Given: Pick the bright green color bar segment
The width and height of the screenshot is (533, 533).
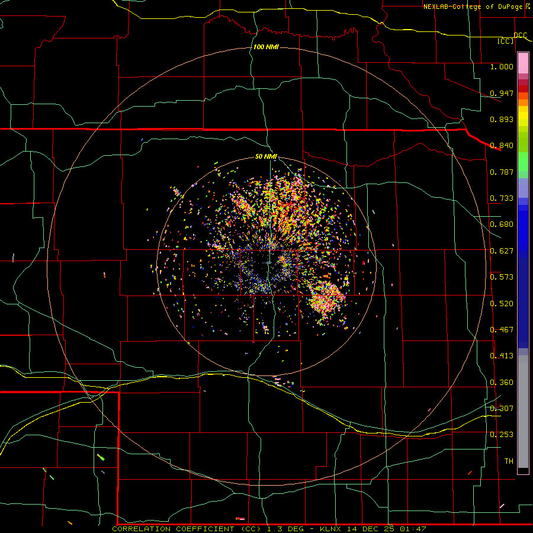Looking at the screenshot, I should [523, 162].
